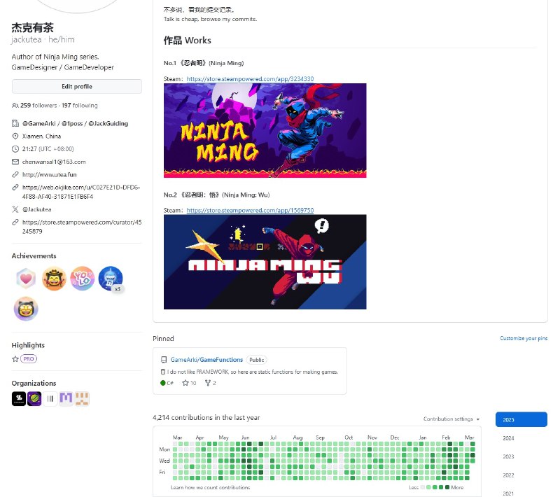View the 2022 contribution year
Viewport: 560px width, 497px height.
pos(508,475)
